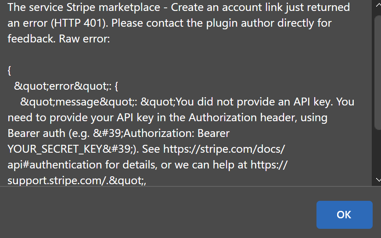Click the "Raw error:" label
The width and height of the screenshot is (381, 238).
[84, 39]
